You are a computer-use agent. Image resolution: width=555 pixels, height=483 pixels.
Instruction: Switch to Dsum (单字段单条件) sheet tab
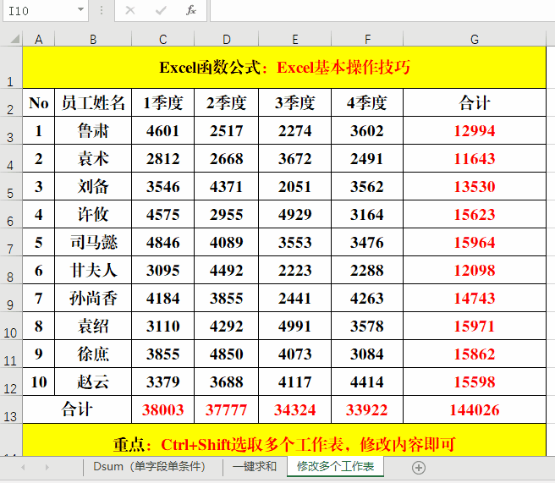(150, 467)
